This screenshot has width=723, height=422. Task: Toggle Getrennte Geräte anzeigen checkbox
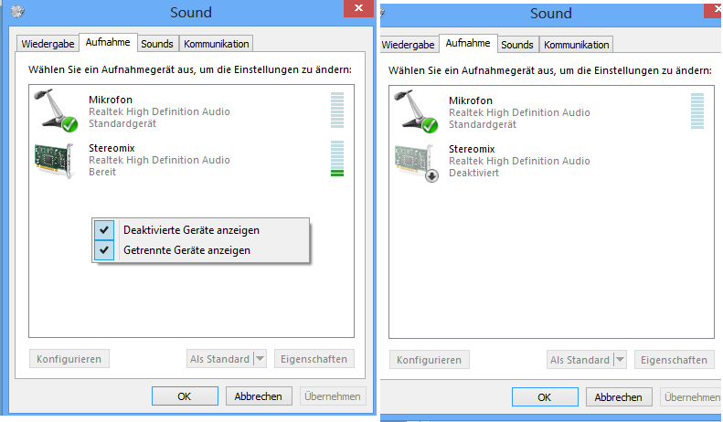click(104, 250)
